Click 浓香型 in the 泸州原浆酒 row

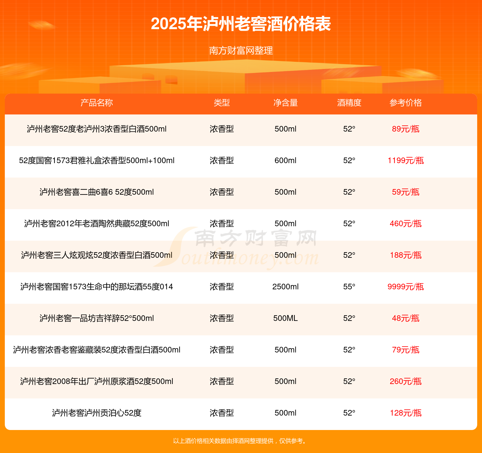(x=222, y=381)
